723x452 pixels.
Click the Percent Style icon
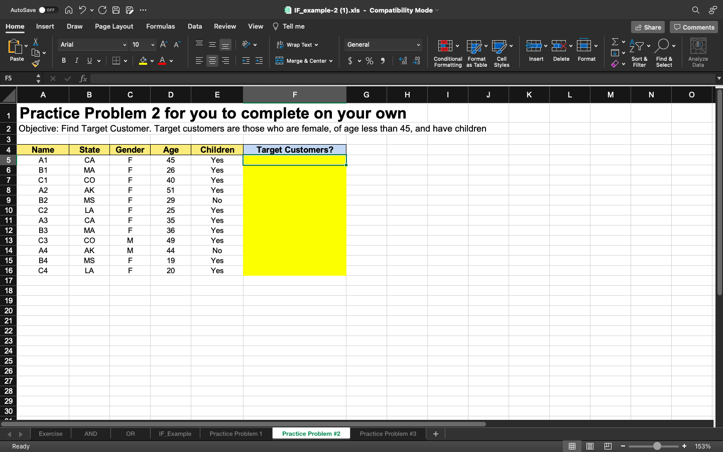[x=370, y=61]
